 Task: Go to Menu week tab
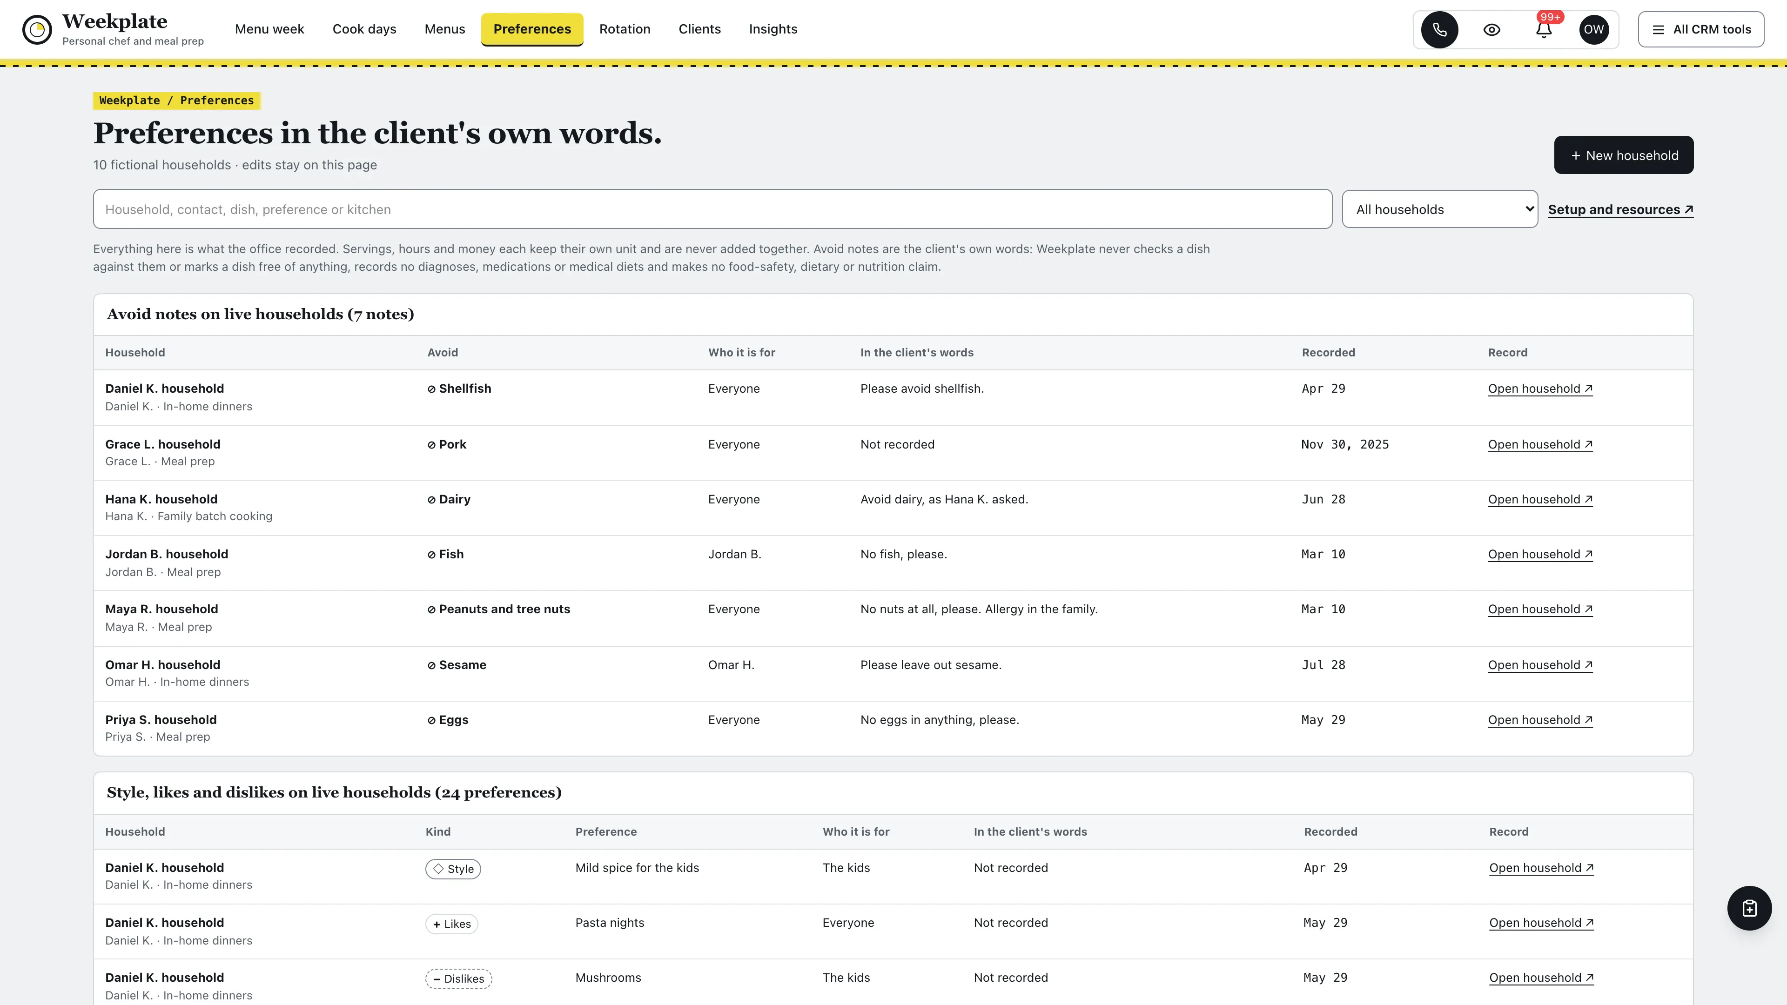pos(269,29)
